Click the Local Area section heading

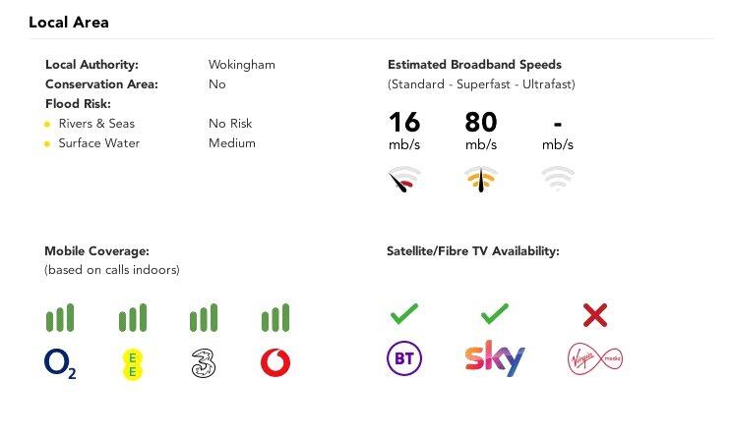coord(69,22)
